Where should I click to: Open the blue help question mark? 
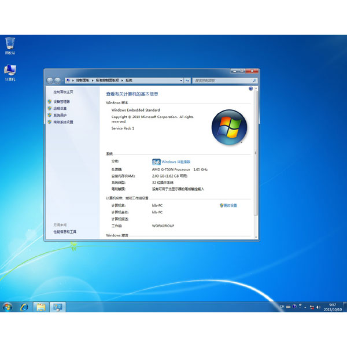coord(251,88)
